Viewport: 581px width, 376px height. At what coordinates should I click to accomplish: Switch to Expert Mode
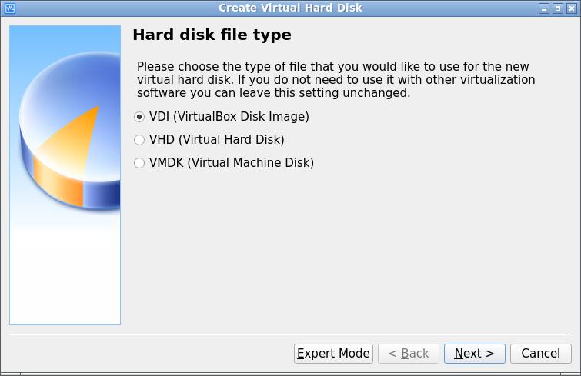tap(333, 354)
